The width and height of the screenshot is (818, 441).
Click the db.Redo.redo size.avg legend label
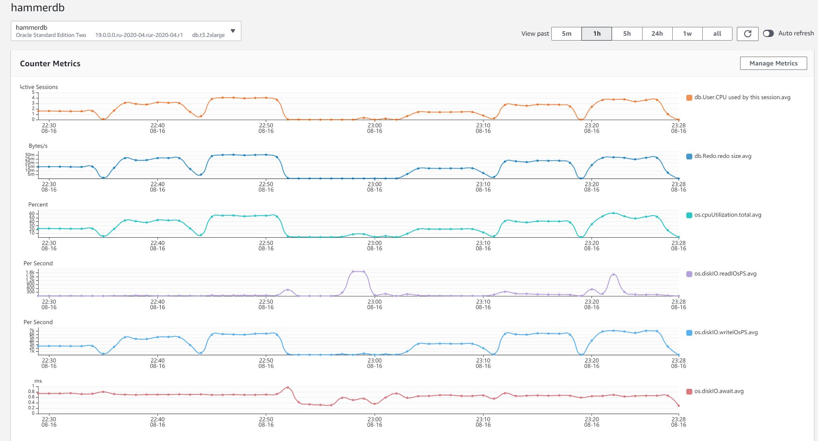(722, 156)
